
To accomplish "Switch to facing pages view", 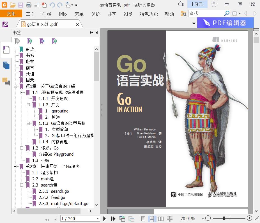I will 161,219.
